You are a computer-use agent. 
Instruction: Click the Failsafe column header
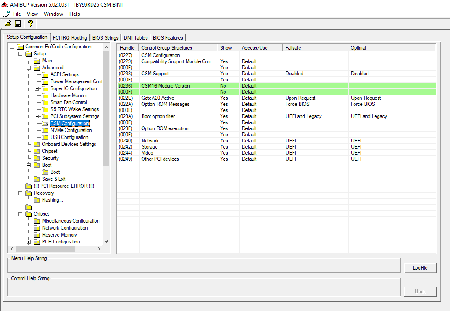tap(315, 48)
